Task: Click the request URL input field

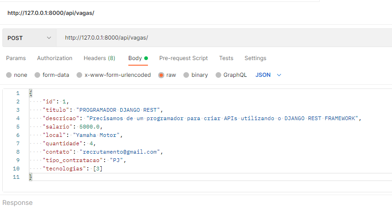Action: pos(224,38)
